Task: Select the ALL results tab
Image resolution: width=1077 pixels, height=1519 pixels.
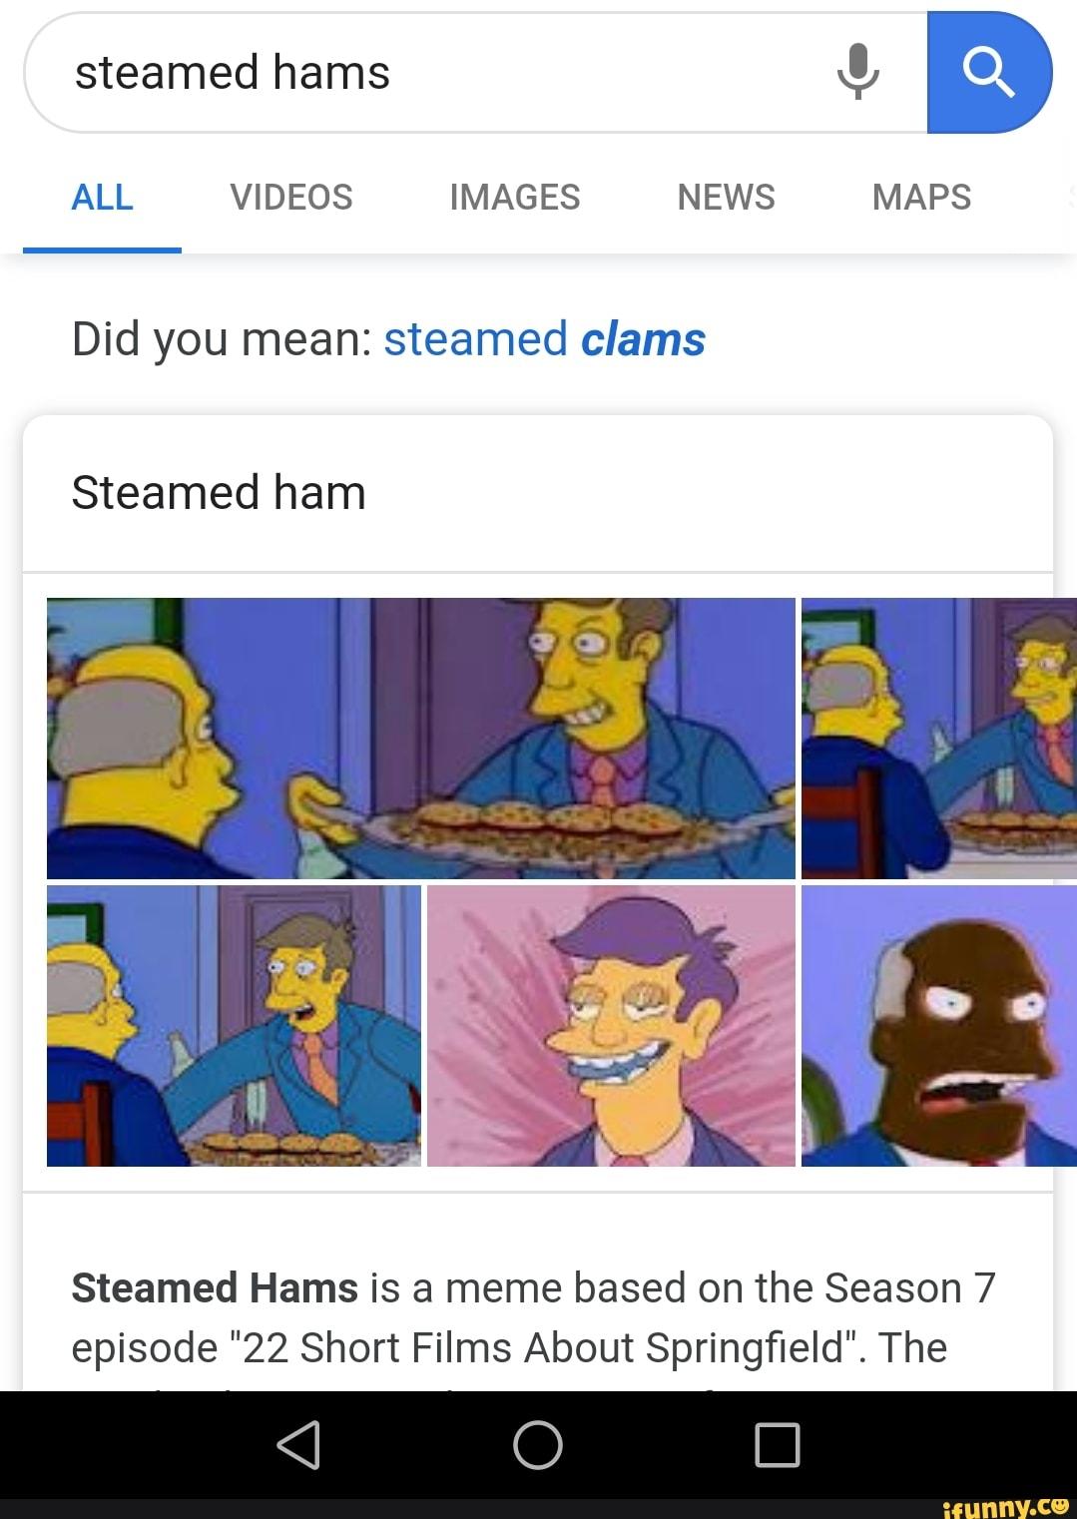Action: click(102, 198)
